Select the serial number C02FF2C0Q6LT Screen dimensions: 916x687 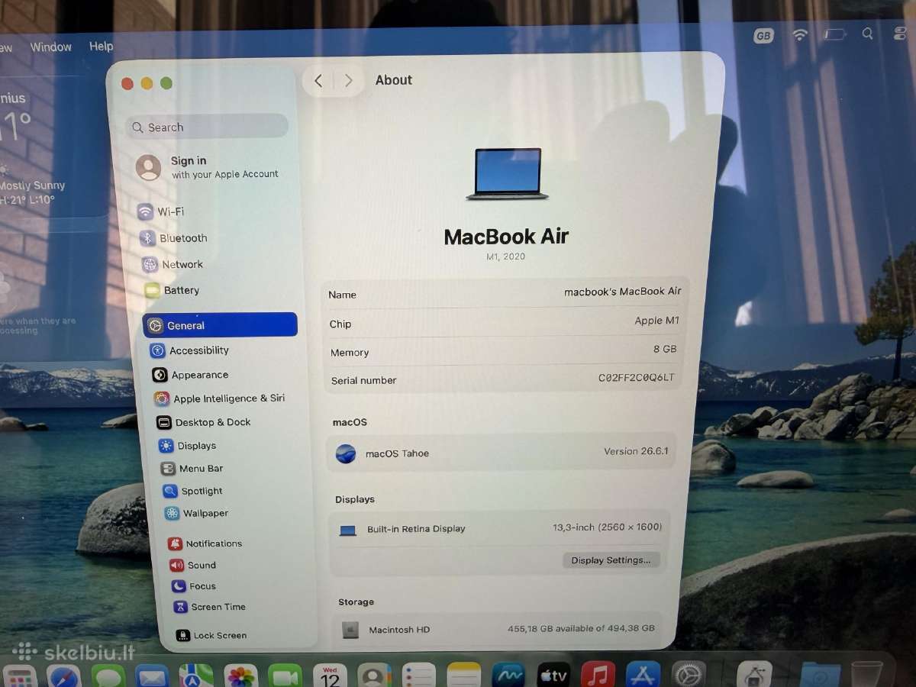636,378
